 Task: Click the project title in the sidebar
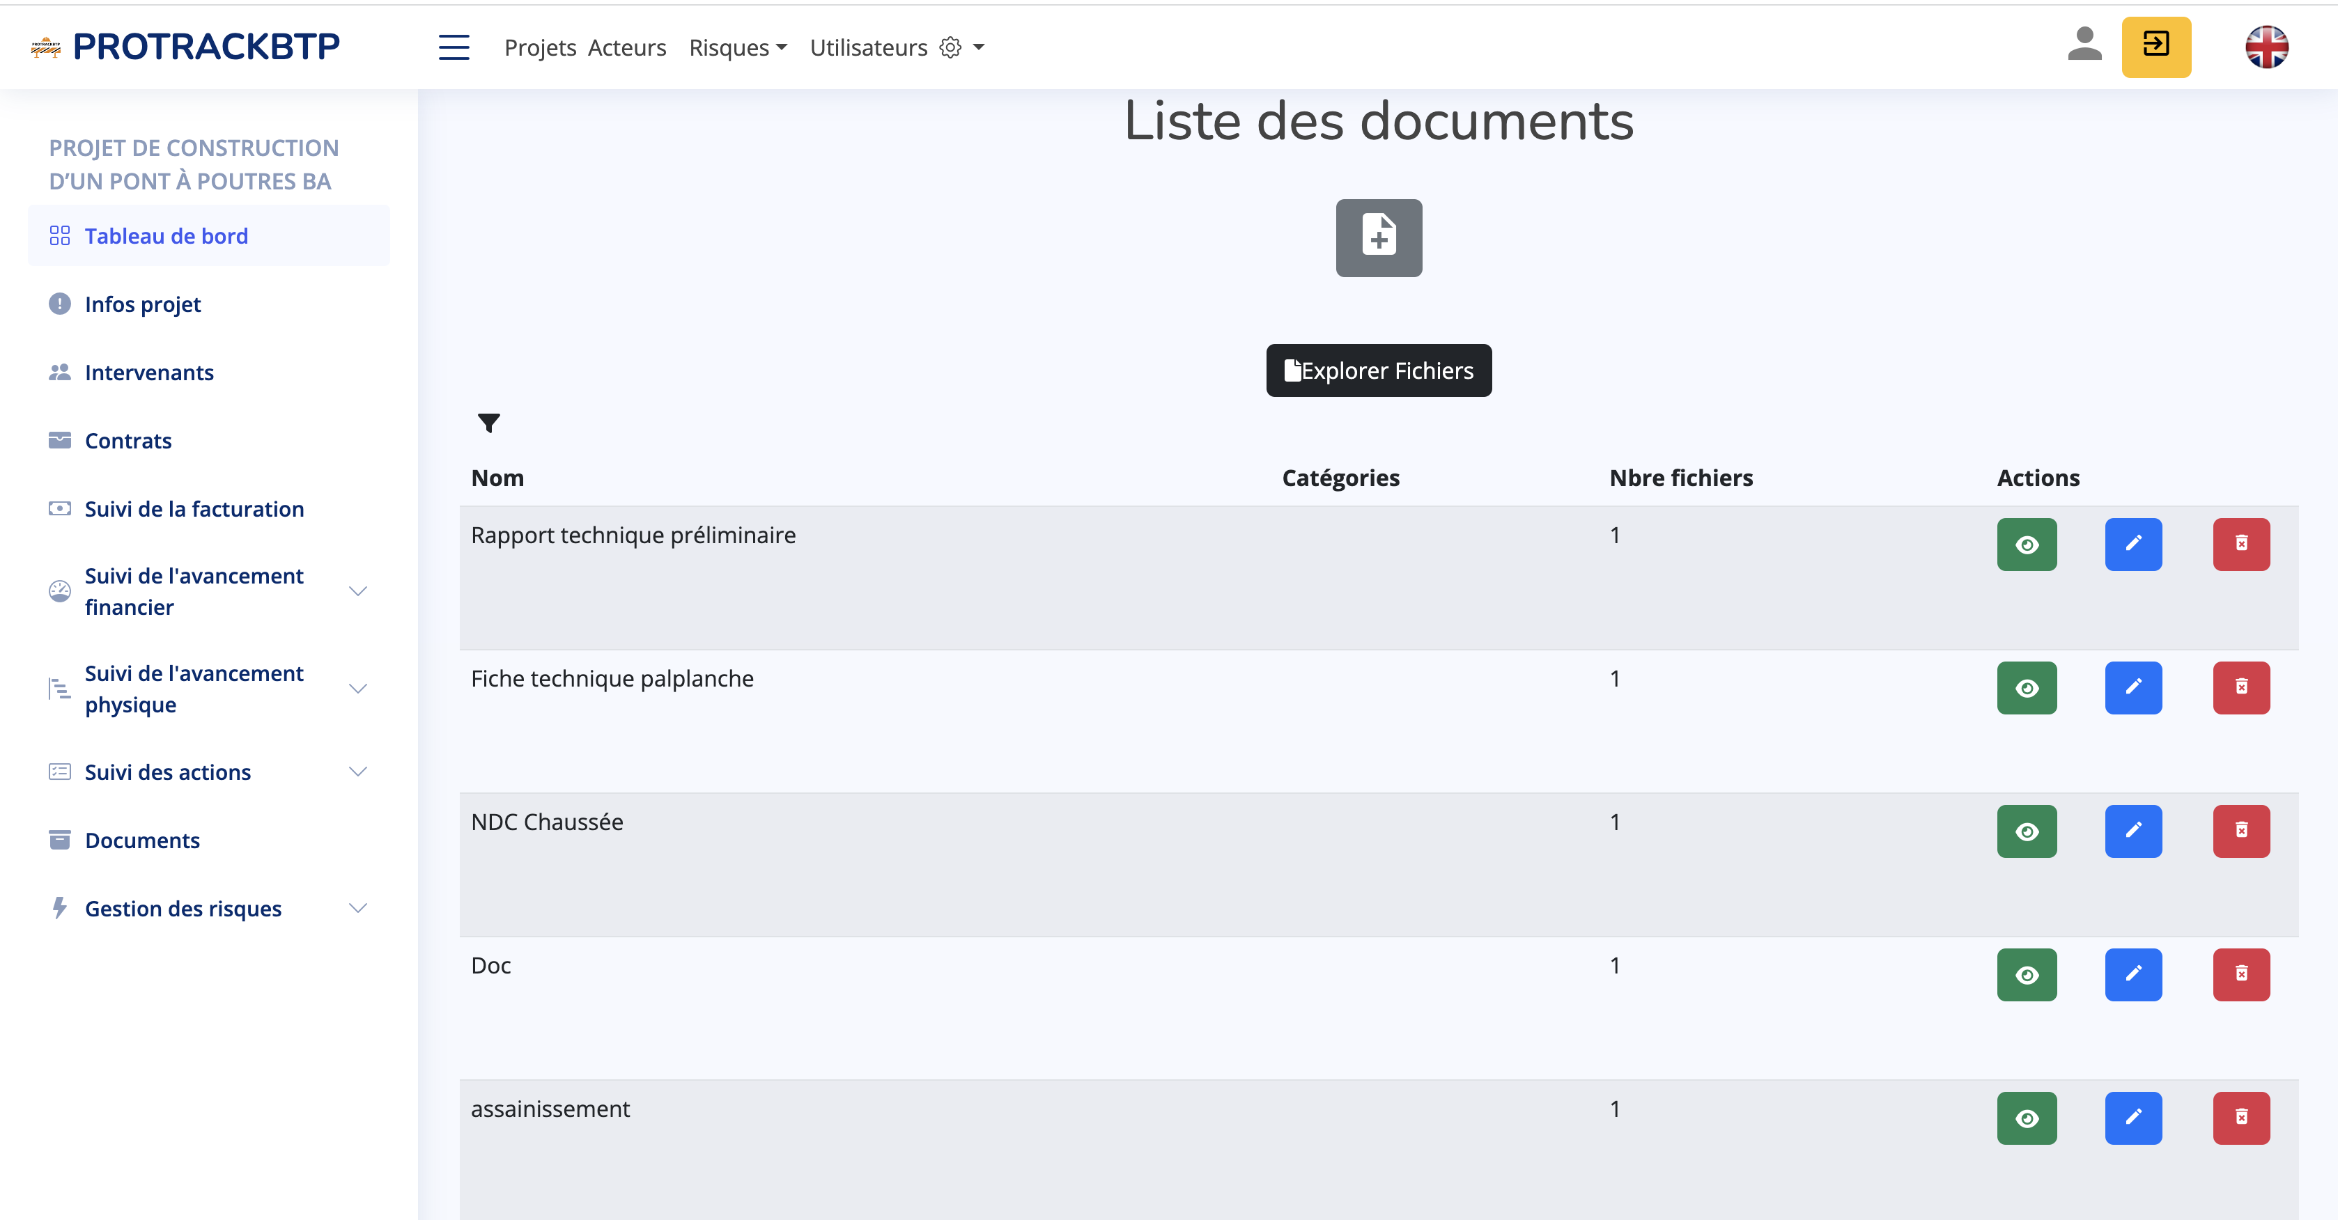point(193,164)
